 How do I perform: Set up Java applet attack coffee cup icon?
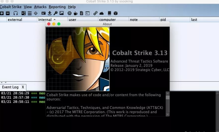(x=76, y=13)
